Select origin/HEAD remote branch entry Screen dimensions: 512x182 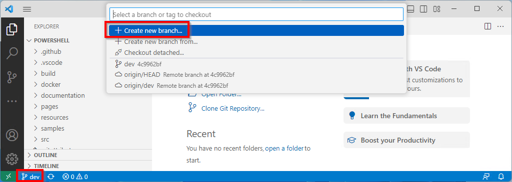tap(256, 75)
